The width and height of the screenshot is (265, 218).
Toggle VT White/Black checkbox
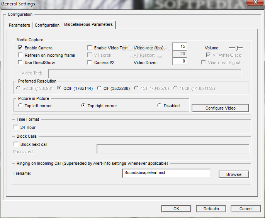(208, 55)
